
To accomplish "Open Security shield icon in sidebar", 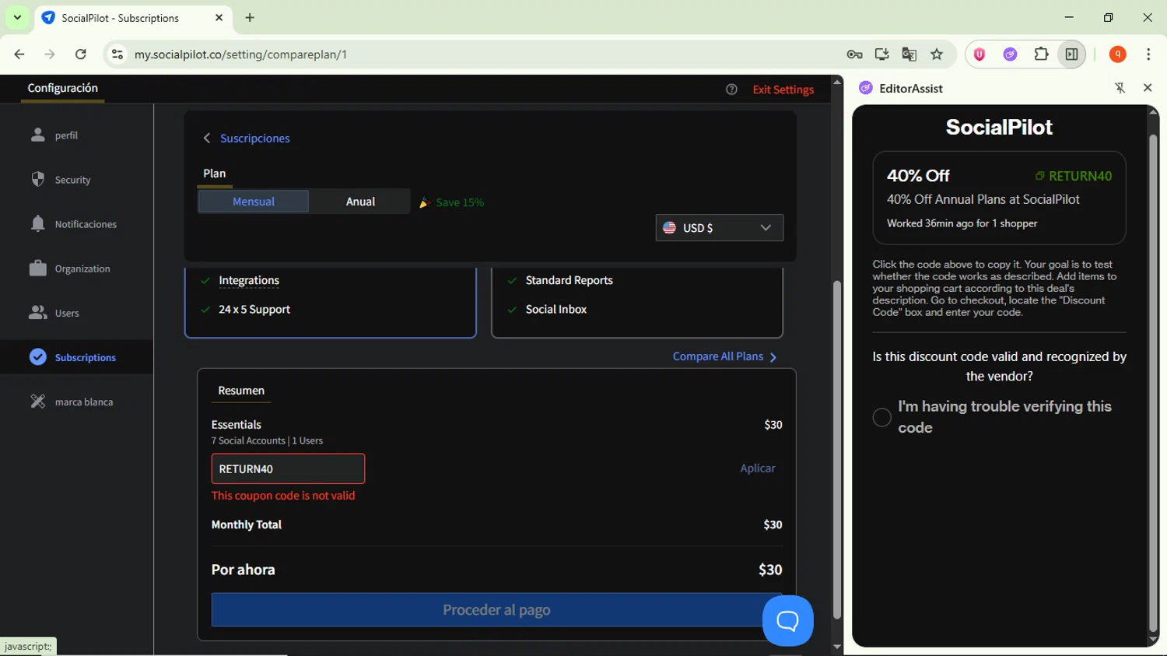I will coord(37,179).
